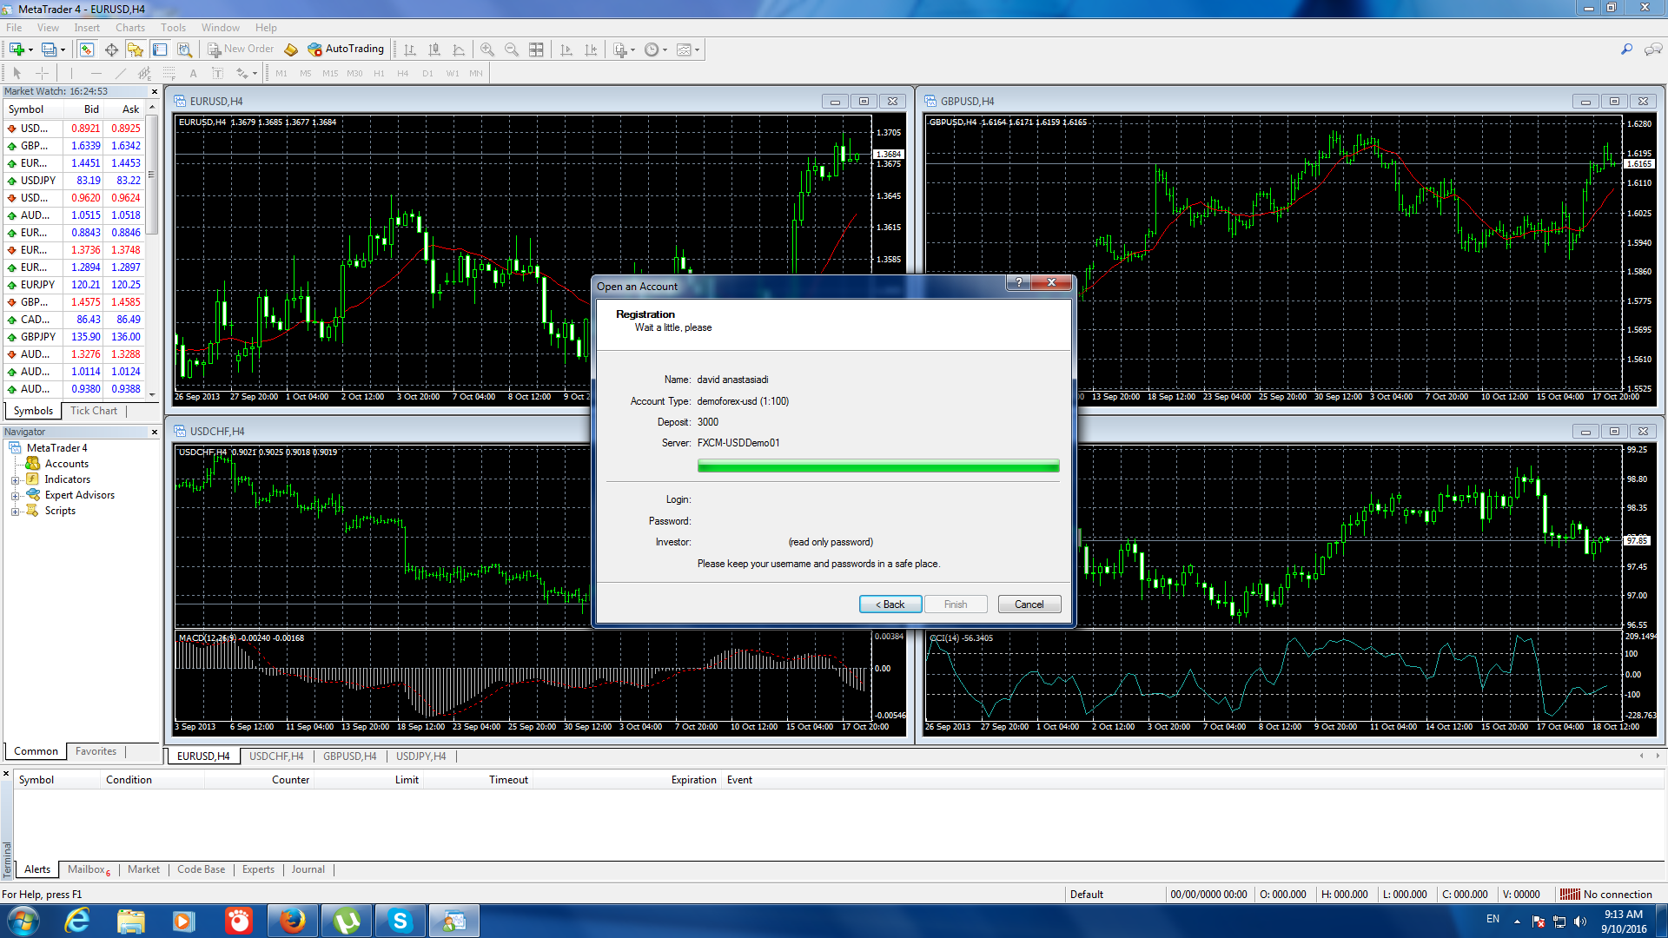The image size is (1668, 938).
Task: Click the Strategy Tester icon
Action: [184, 50]
